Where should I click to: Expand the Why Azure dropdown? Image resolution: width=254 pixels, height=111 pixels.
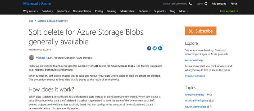tap(31, 11)
